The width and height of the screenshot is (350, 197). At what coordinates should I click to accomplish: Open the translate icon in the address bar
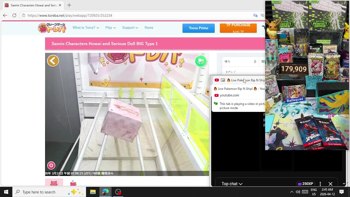[255, 15]
